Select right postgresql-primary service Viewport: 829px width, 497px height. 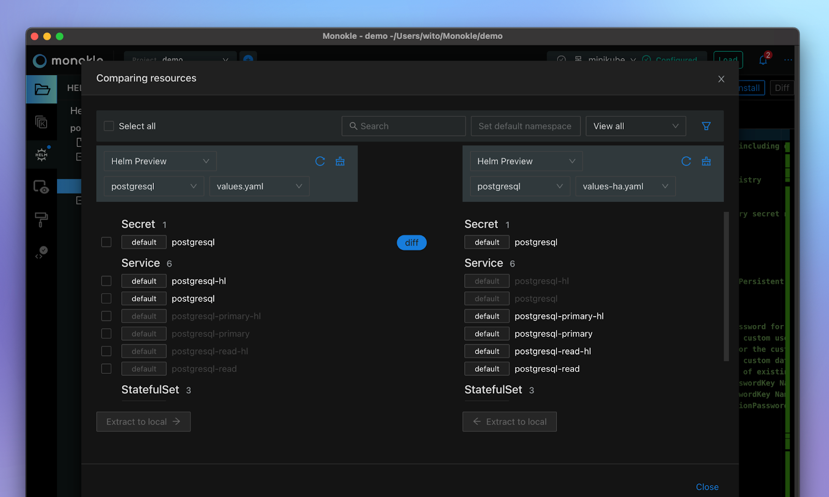[x=553, y=333]
